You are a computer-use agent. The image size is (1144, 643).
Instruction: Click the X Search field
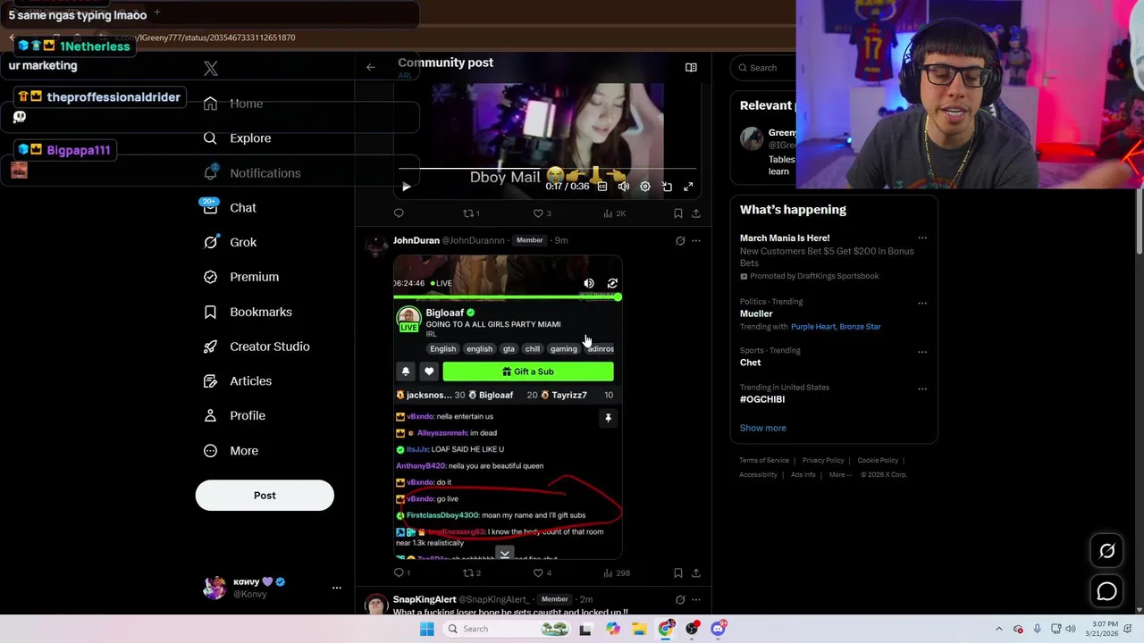(x=764, y=68)
